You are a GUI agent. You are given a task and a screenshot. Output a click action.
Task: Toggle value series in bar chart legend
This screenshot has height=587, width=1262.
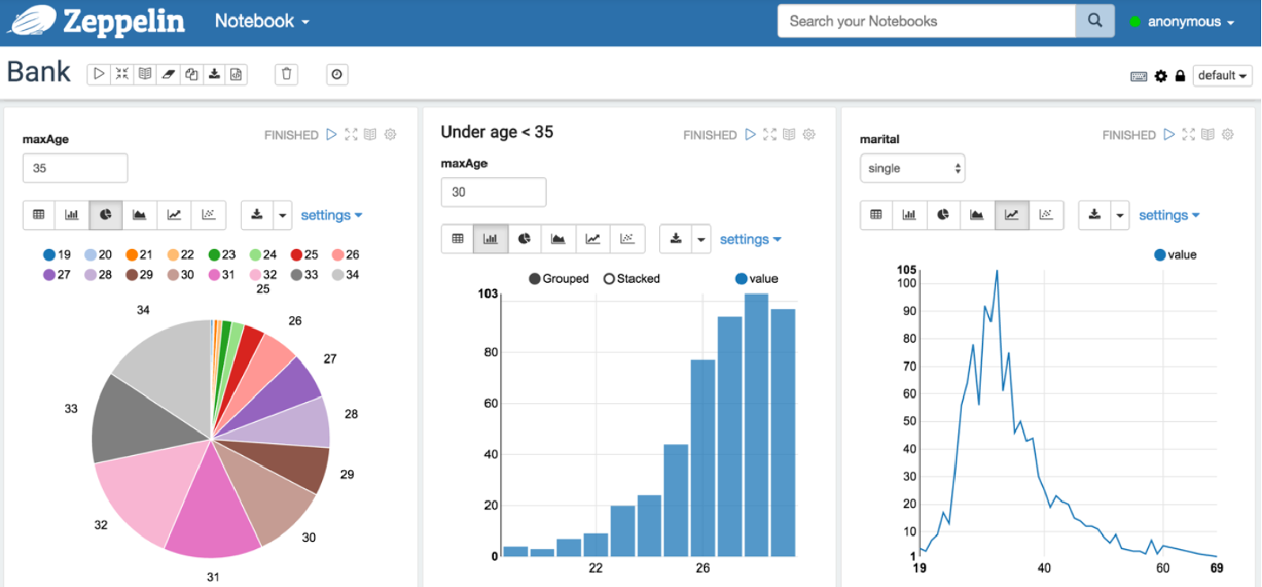pyautogui.click(x=756, y=279)
